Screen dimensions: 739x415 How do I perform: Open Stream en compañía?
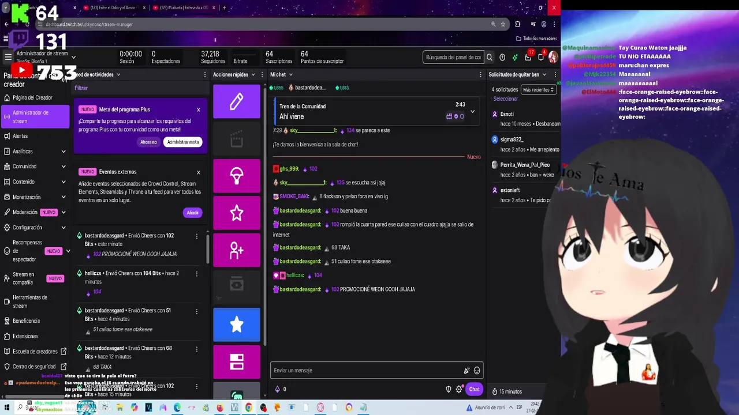point(35,278)
